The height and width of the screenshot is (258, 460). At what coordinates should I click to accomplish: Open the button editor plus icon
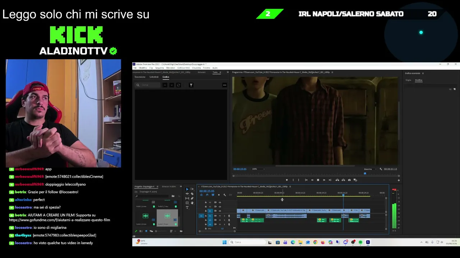(x=399, y=180)
